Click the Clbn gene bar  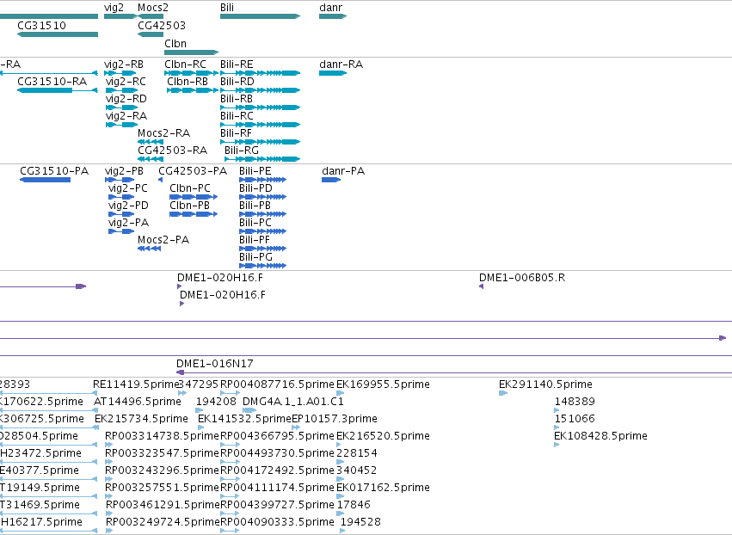pos(192,52)
